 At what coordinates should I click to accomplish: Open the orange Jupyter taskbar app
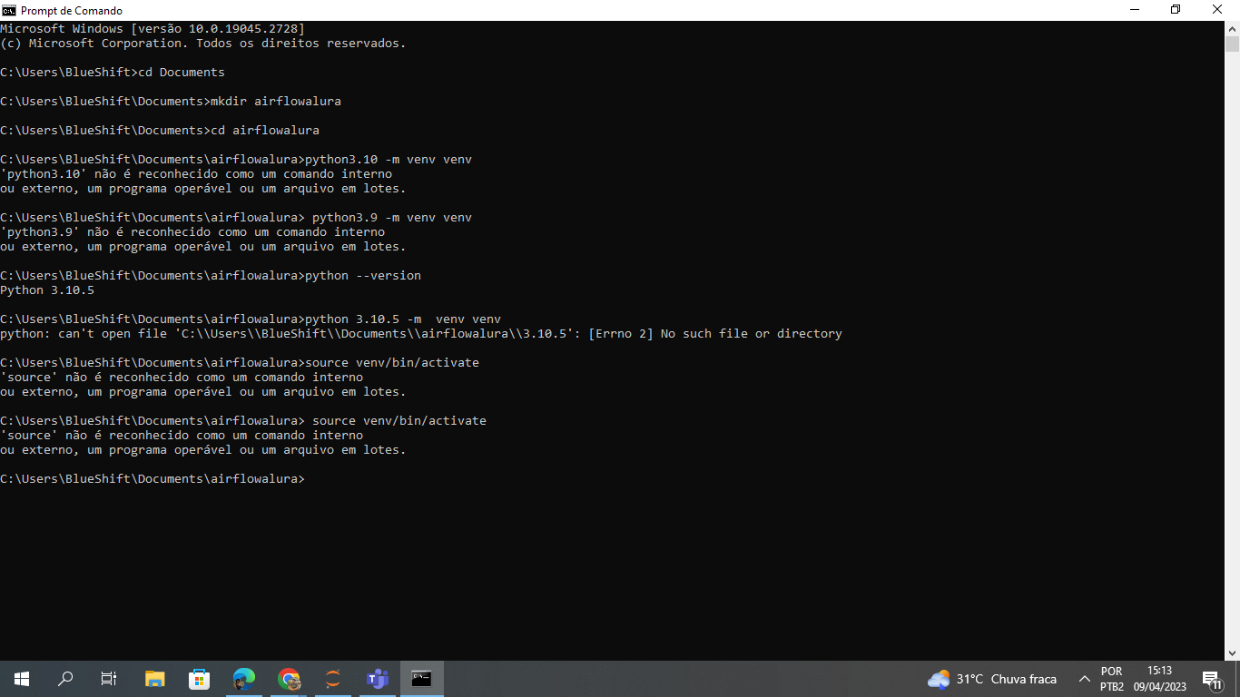click(x=333, y=679)
